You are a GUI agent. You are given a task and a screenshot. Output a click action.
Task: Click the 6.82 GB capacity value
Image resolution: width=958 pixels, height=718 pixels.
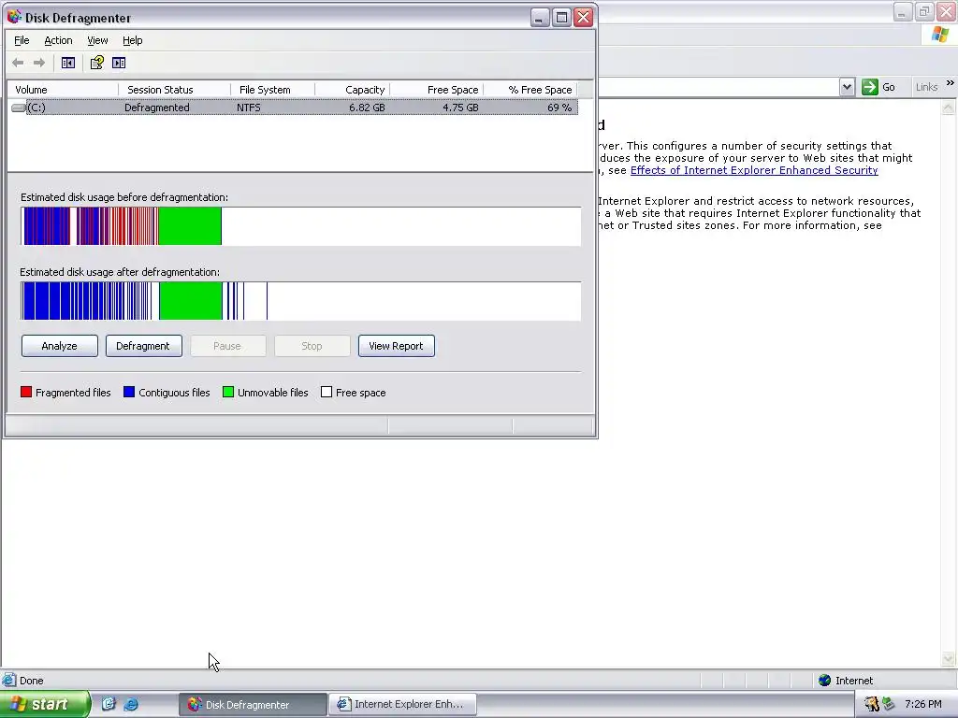pos(367,108)
